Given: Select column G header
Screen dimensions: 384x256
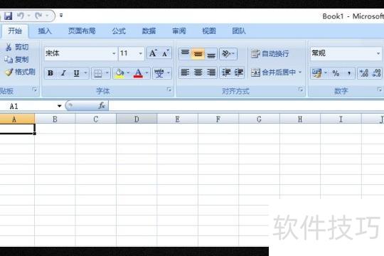Looking at the screenshot, I should click(259, 119).
